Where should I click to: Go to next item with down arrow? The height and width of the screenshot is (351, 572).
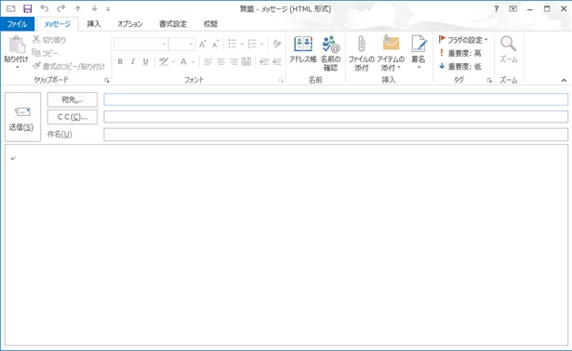coord(94,8)
